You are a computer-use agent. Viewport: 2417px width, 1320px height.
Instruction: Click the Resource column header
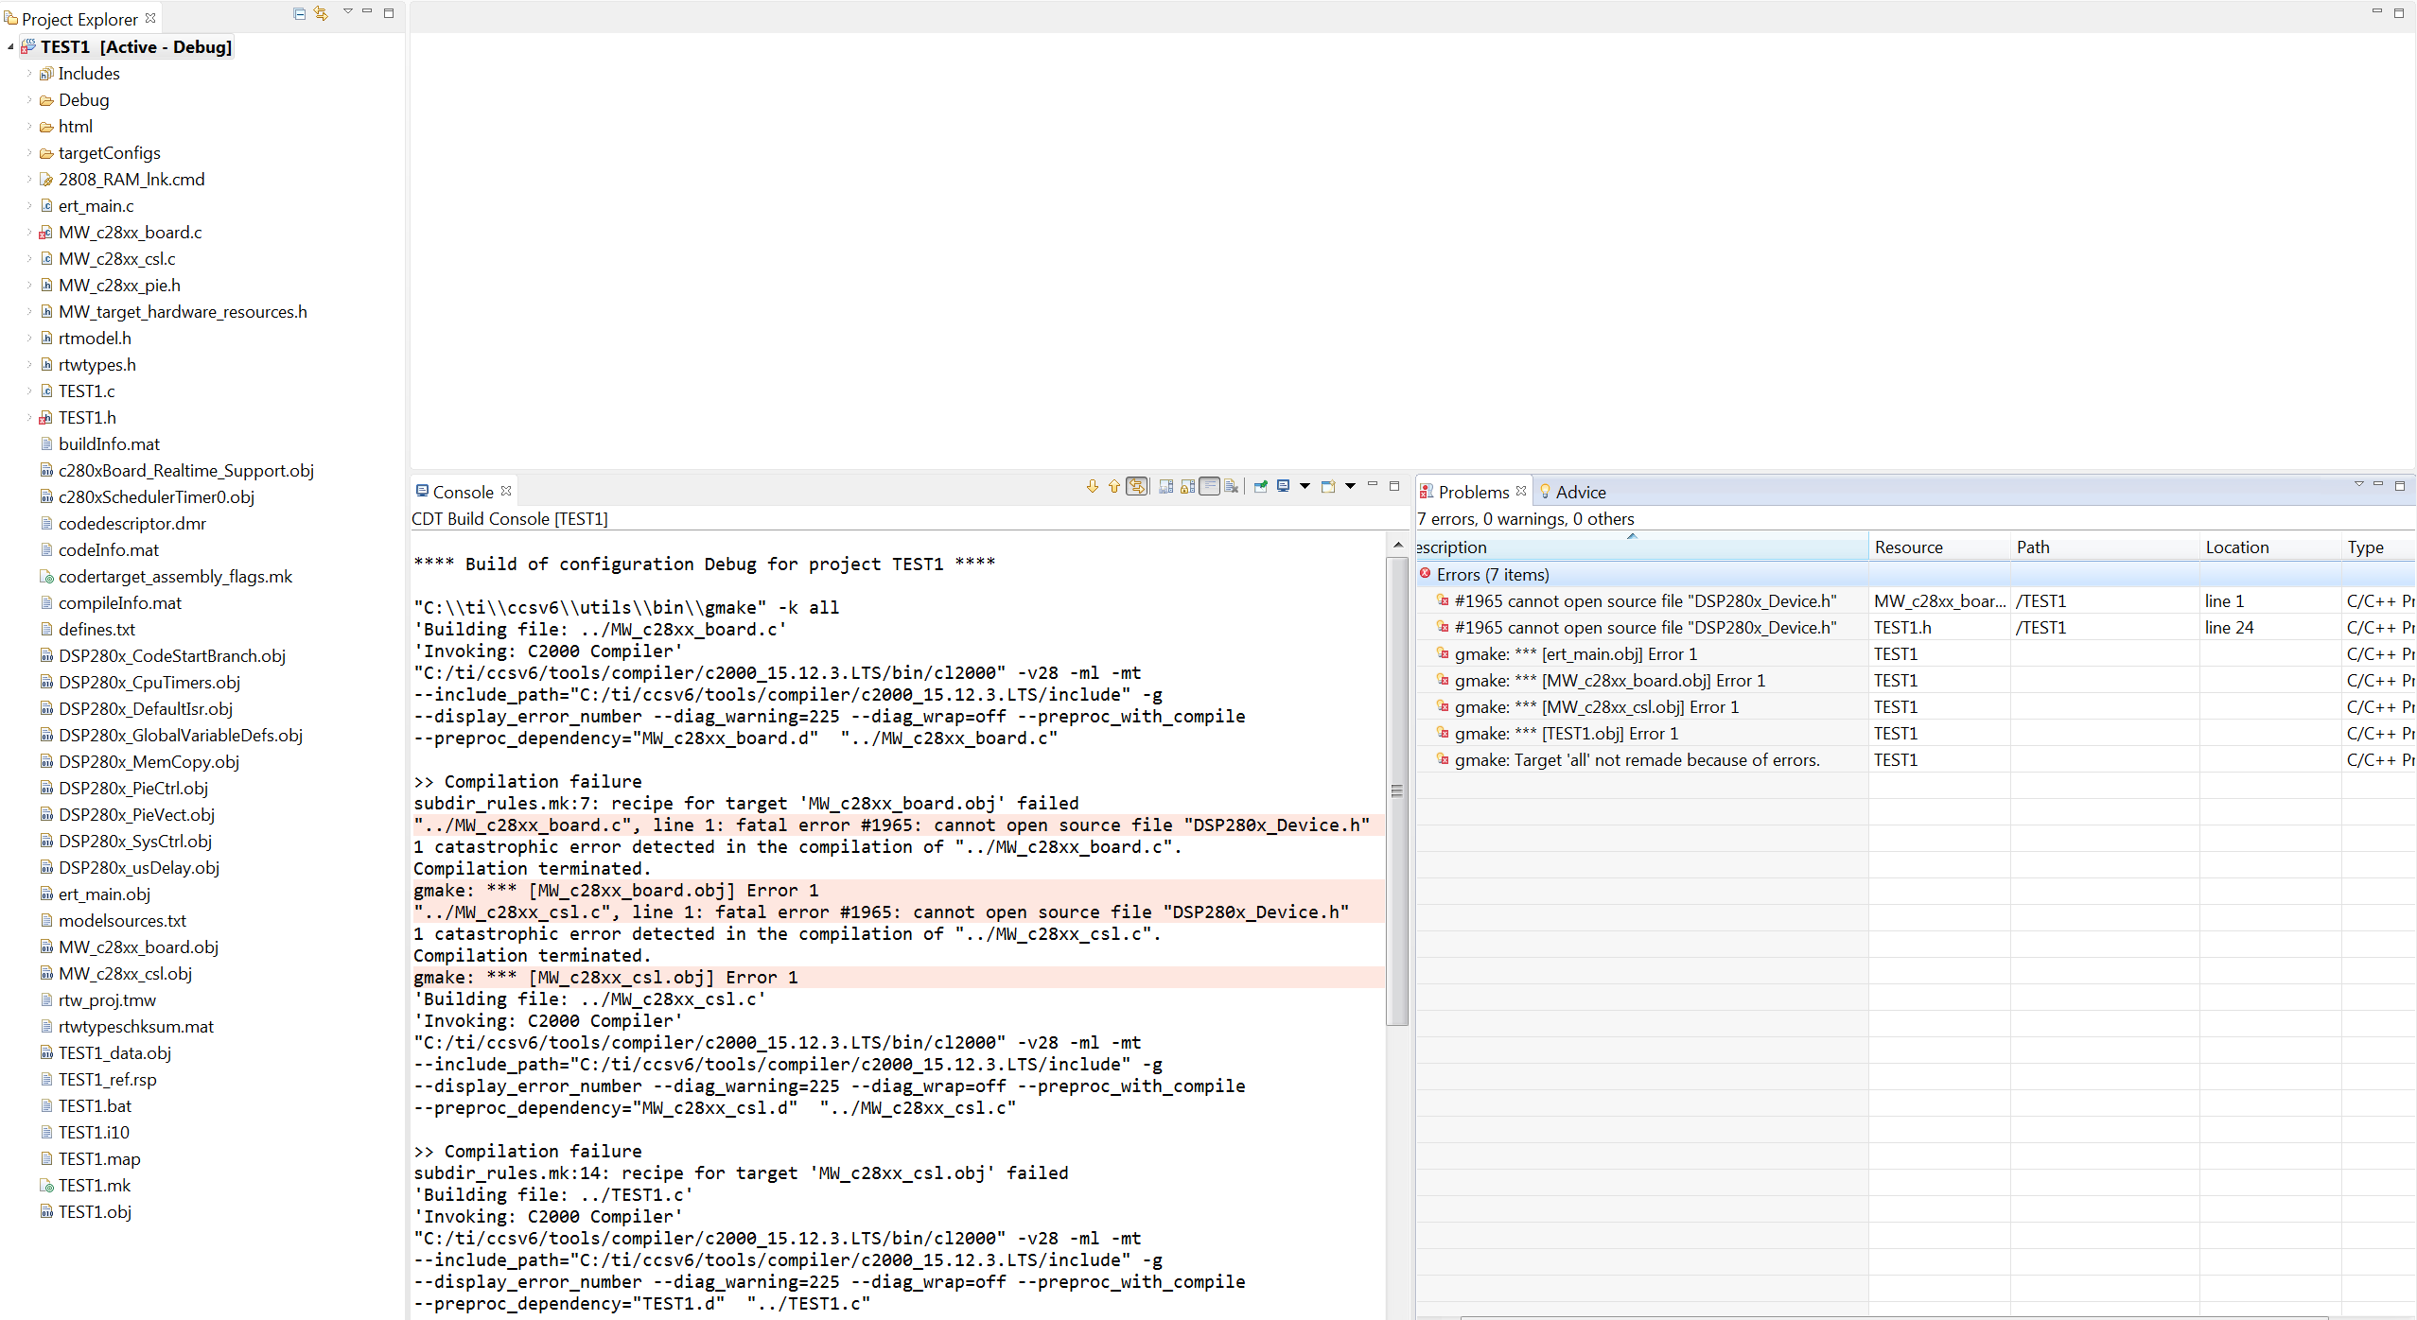pyautogui.click(x=1908, y=547)
